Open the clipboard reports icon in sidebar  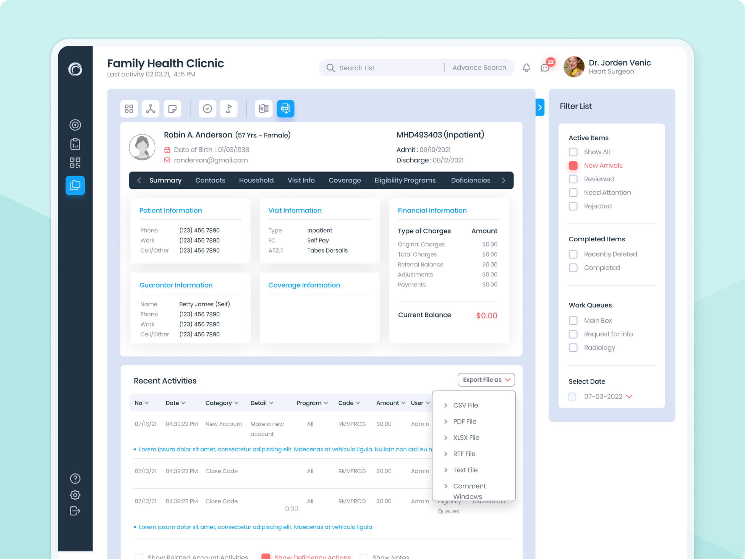75,144
